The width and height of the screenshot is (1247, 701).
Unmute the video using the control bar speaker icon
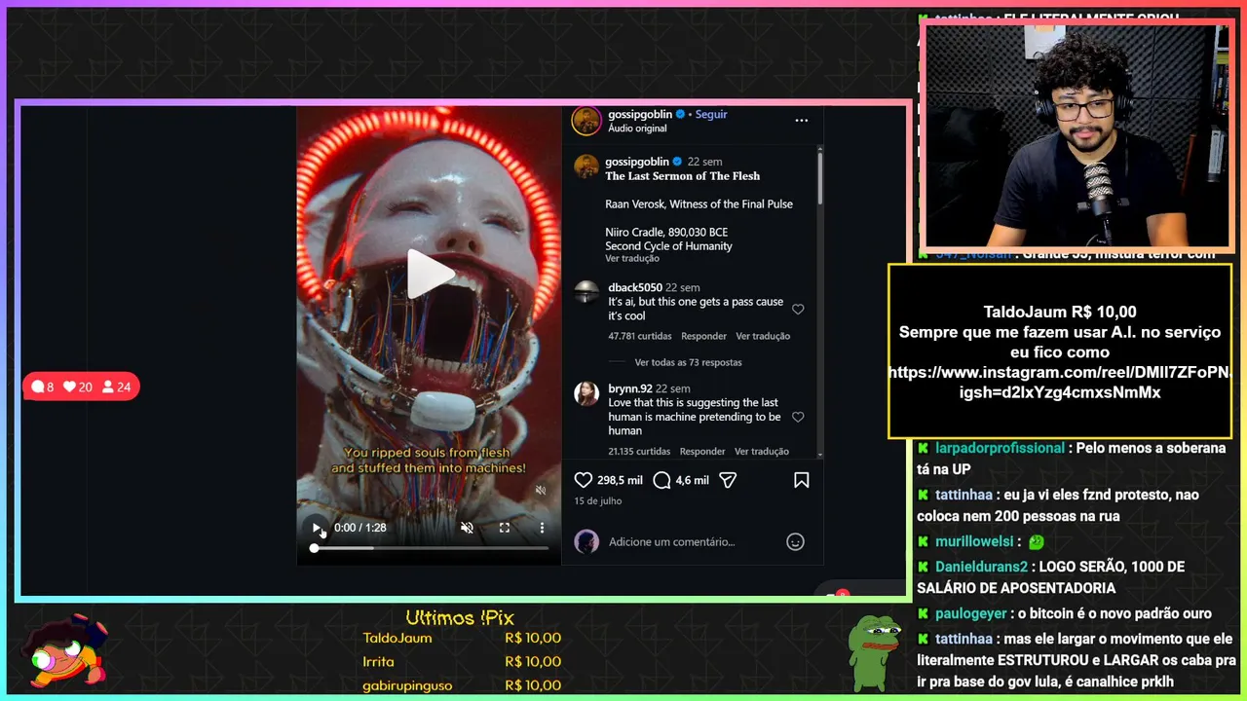[x=467, y=528]
